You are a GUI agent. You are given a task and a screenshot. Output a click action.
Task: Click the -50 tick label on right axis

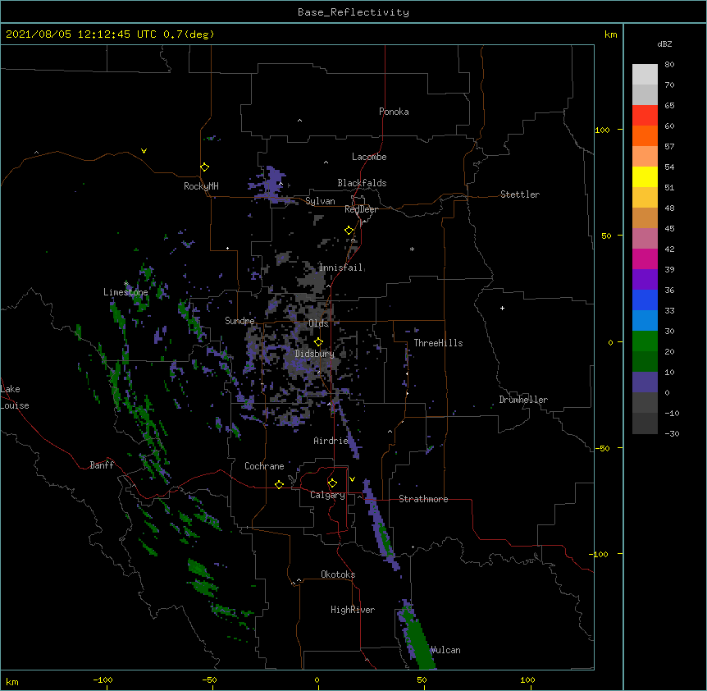click(x=602, y=448)
